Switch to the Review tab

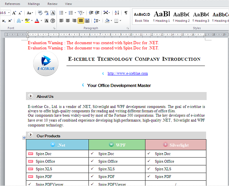click(52, 4)
